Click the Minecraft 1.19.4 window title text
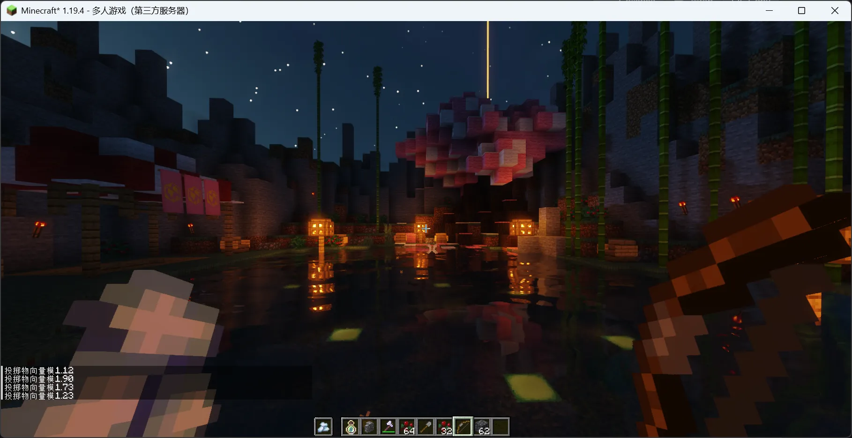 105,10
